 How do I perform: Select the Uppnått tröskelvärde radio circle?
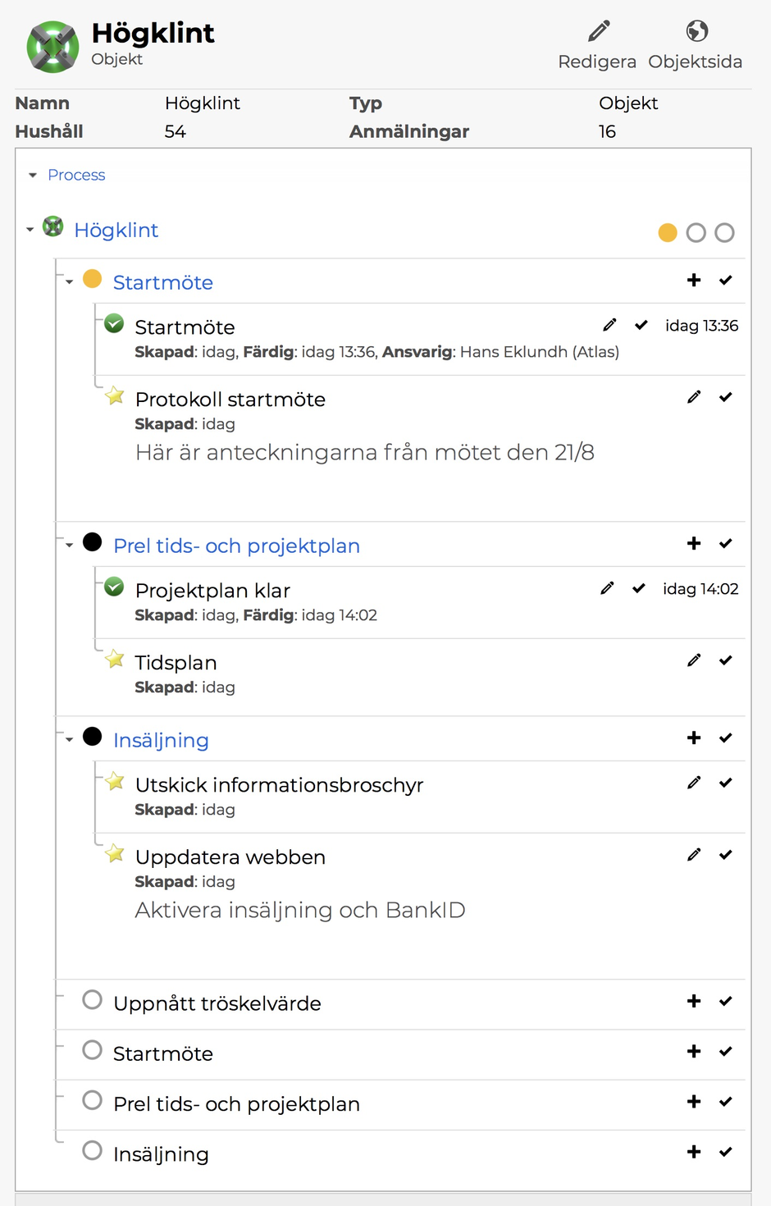93,1000
